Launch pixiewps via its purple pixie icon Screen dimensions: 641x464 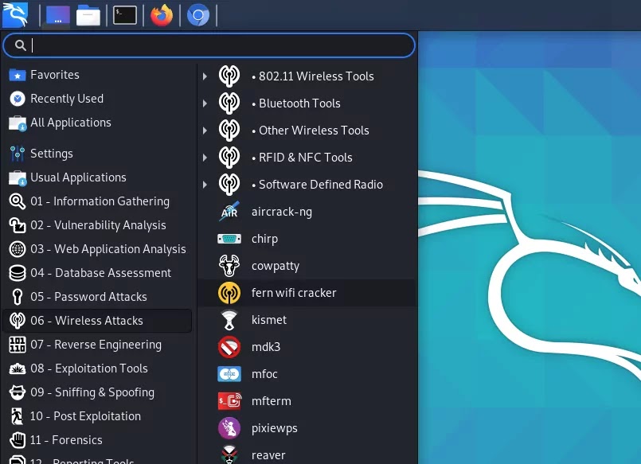229,428
